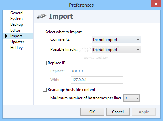Open the Comments dropdown

(x=116, y=40)
